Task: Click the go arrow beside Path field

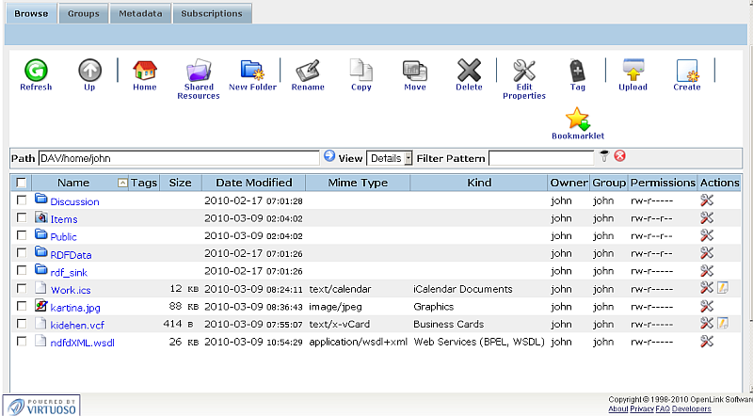Action: (x=329, y=157)
